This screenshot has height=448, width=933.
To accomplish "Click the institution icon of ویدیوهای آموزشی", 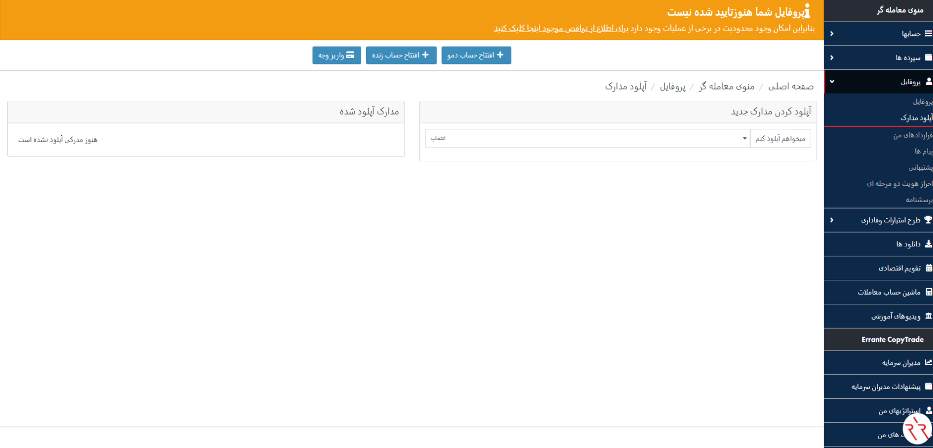I will [x=929, y=316].
